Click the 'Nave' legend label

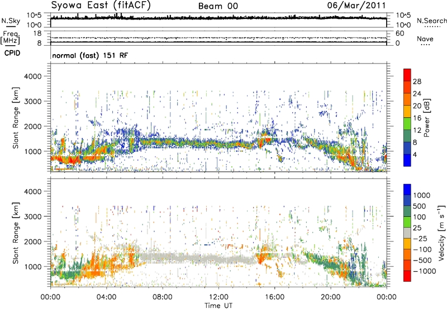[x=425, y=38]
